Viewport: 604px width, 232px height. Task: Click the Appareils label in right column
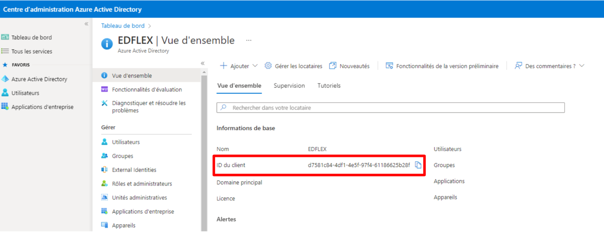click(445, 197)
